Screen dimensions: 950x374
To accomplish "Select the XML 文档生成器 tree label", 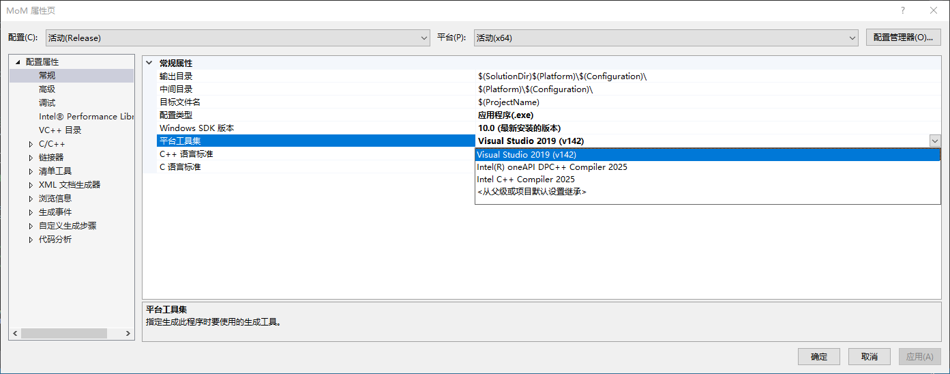I will 70,185.
